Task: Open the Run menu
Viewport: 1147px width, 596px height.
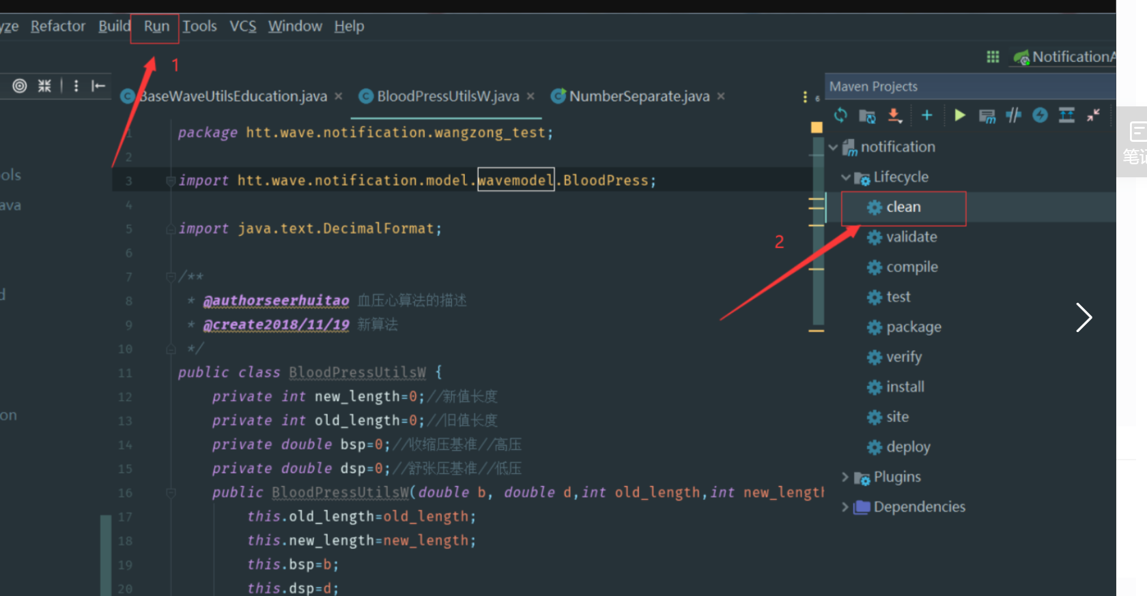Action: (156, 27)
